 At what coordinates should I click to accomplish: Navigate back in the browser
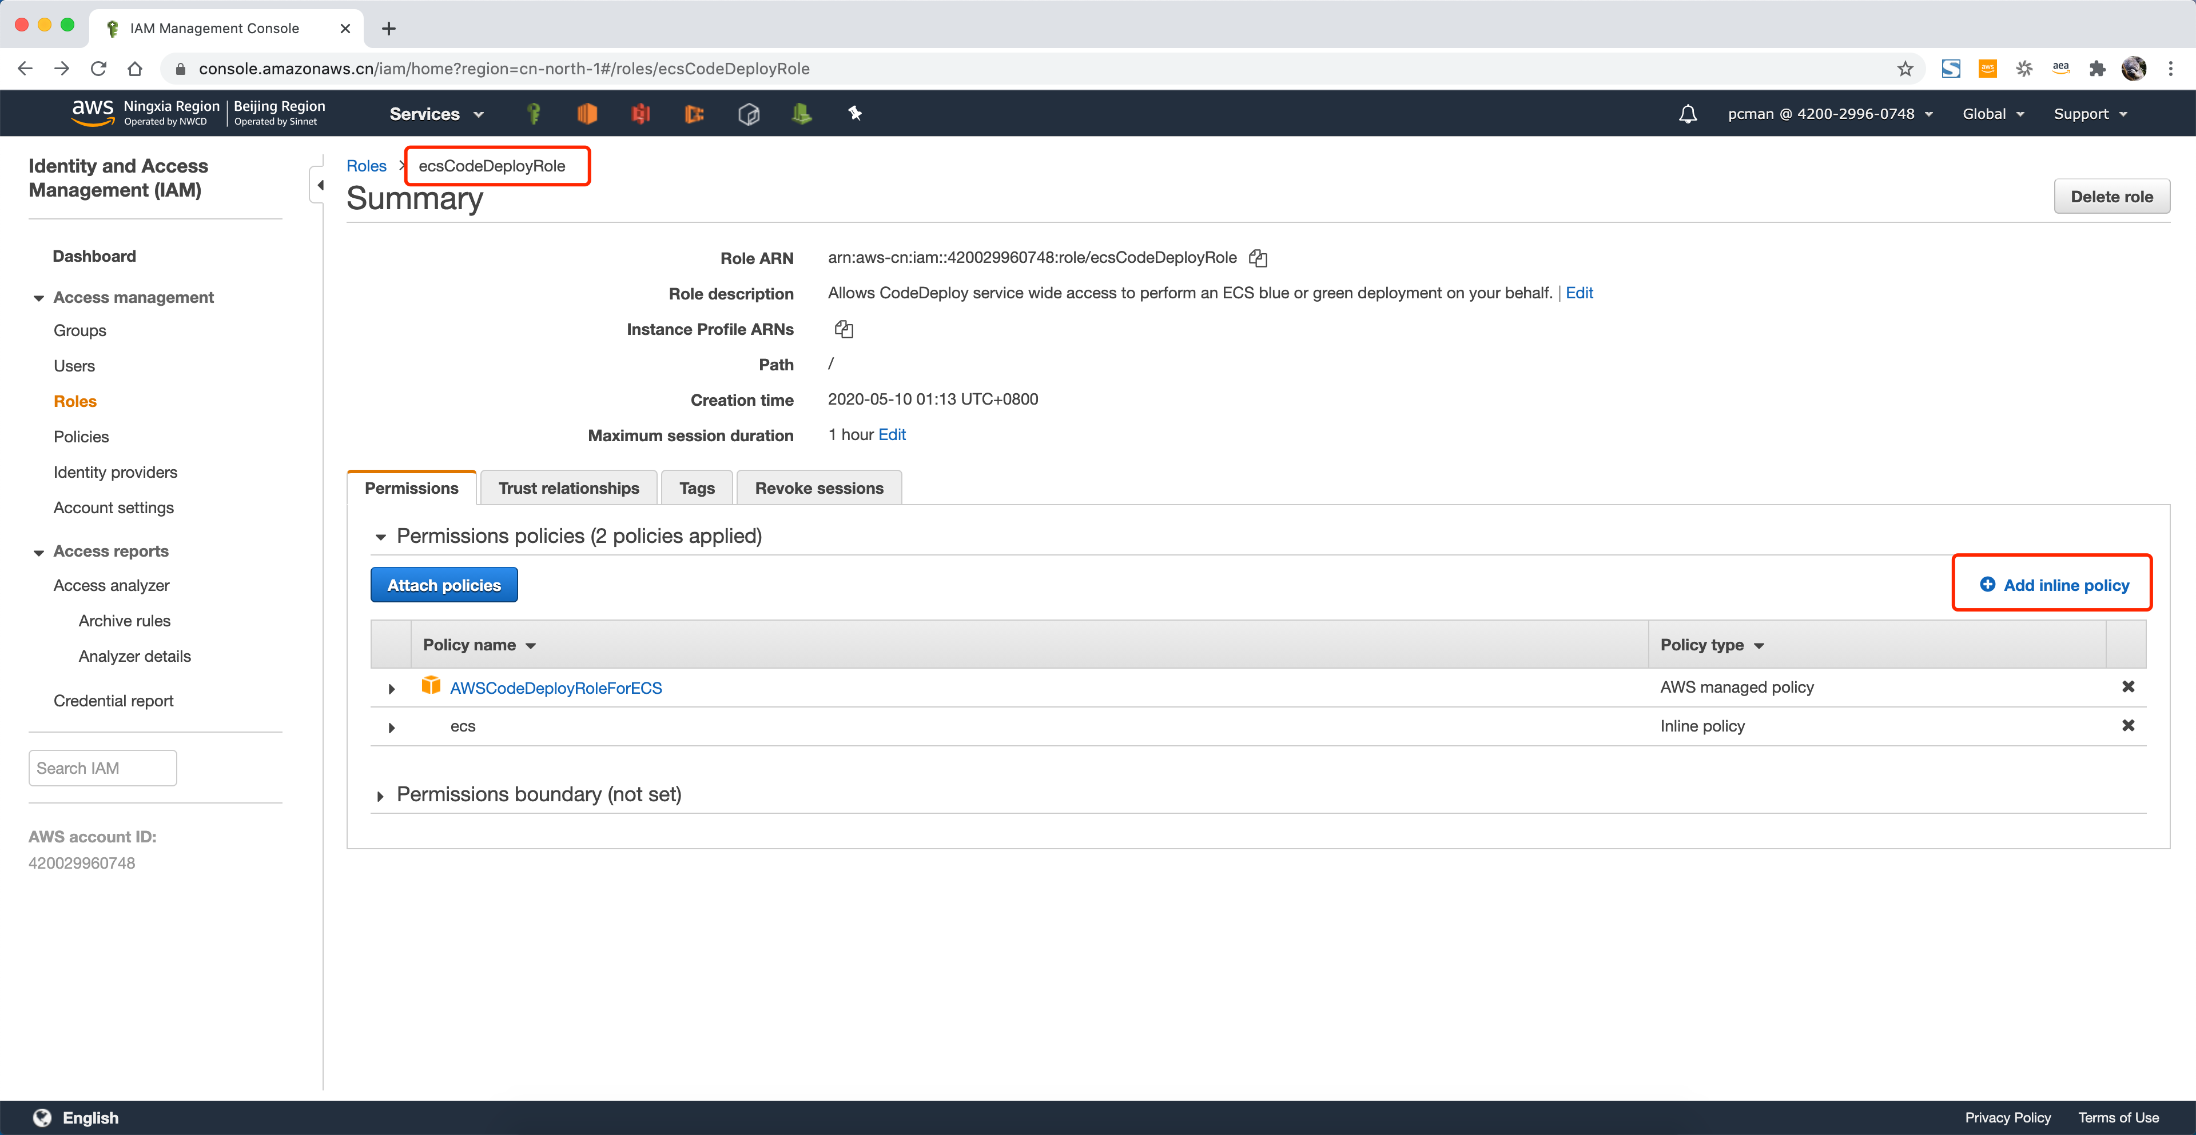[x=25, y=69]
